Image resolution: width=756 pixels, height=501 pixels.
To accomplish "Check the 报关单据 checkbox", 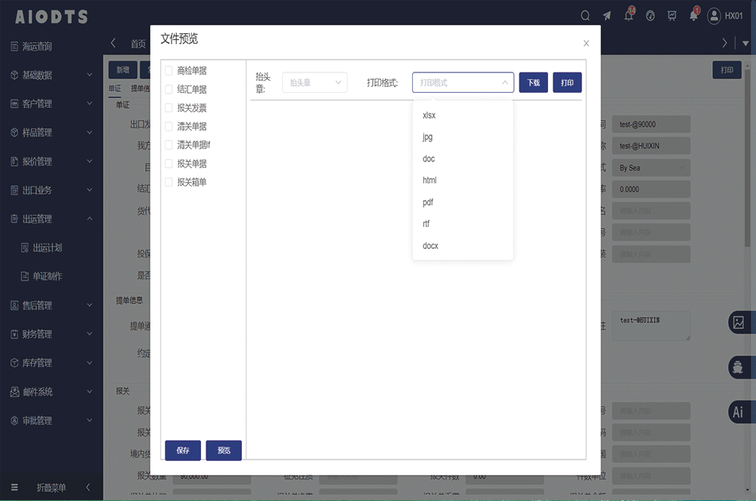I will coord(169,164).
